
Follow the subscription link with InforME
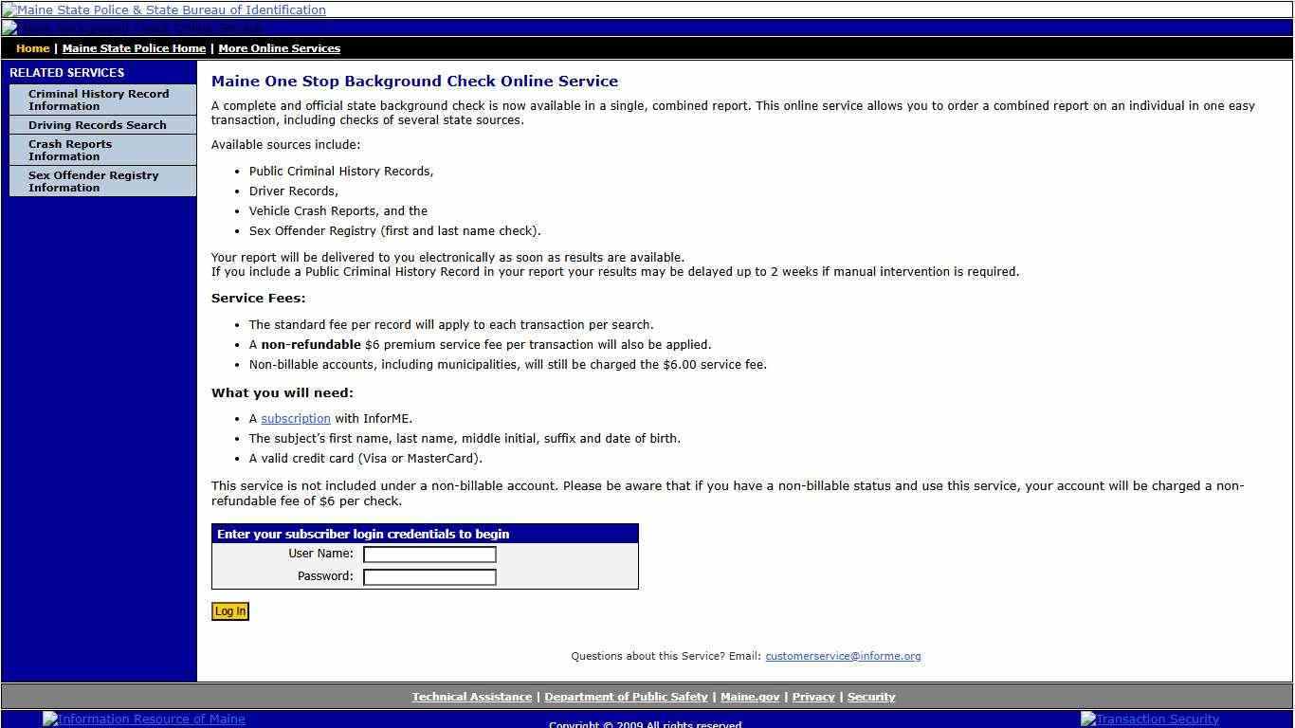(x=296, y=419)
